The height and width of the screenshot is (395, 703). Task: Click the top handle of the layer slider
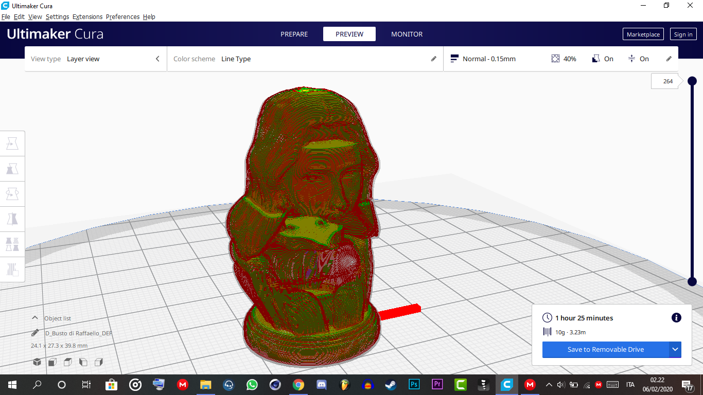click(692, 81)
